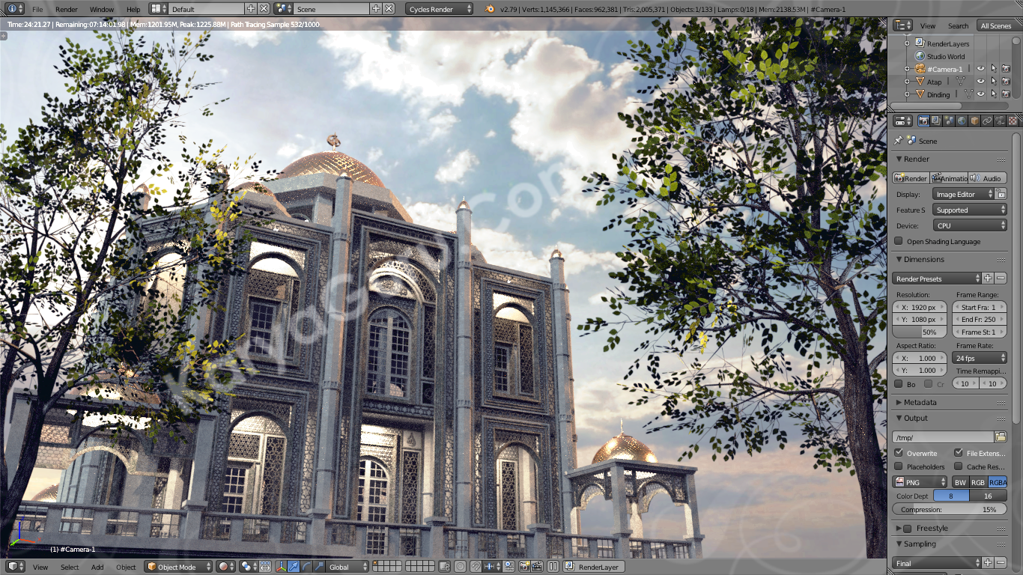Toggle the 3D manipulator axes icon

[280, 567]
